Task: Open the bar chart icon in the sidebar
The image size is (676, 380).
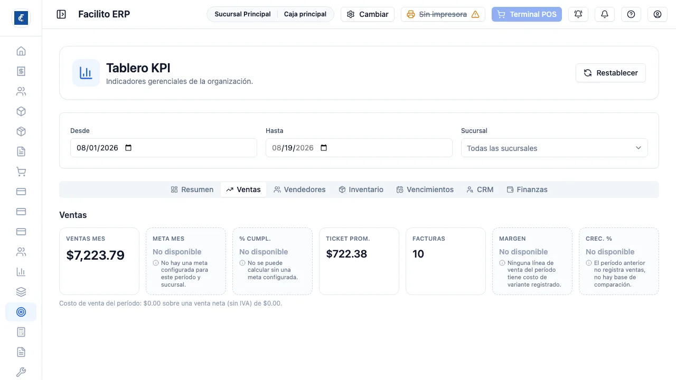Action: click(x=21, y=272)
